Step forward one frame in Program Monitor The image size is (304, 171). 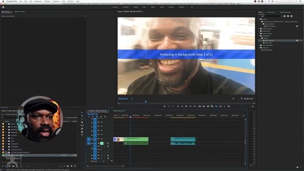190,106
